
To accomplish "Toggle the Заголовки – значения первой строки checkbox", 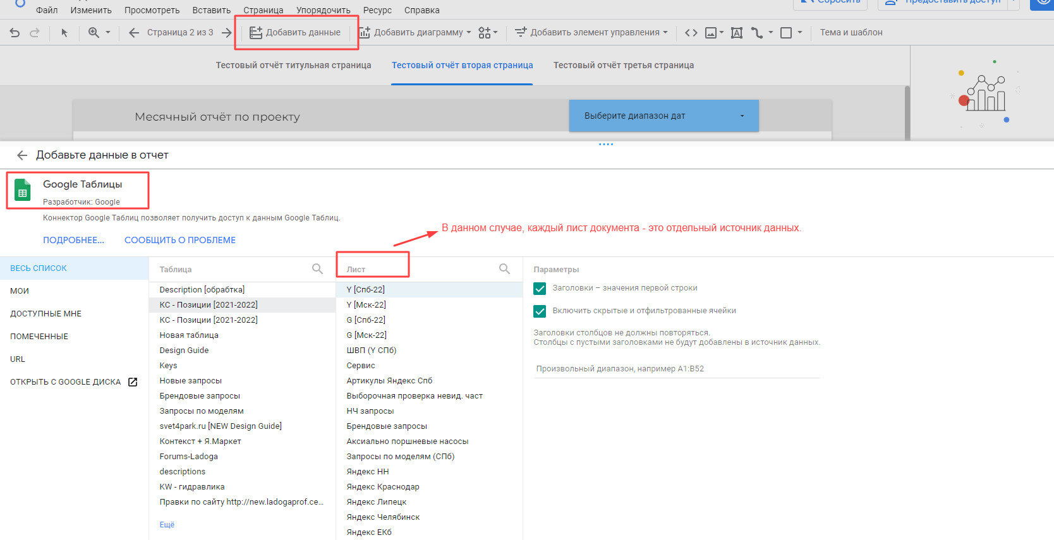I will 540,289.
